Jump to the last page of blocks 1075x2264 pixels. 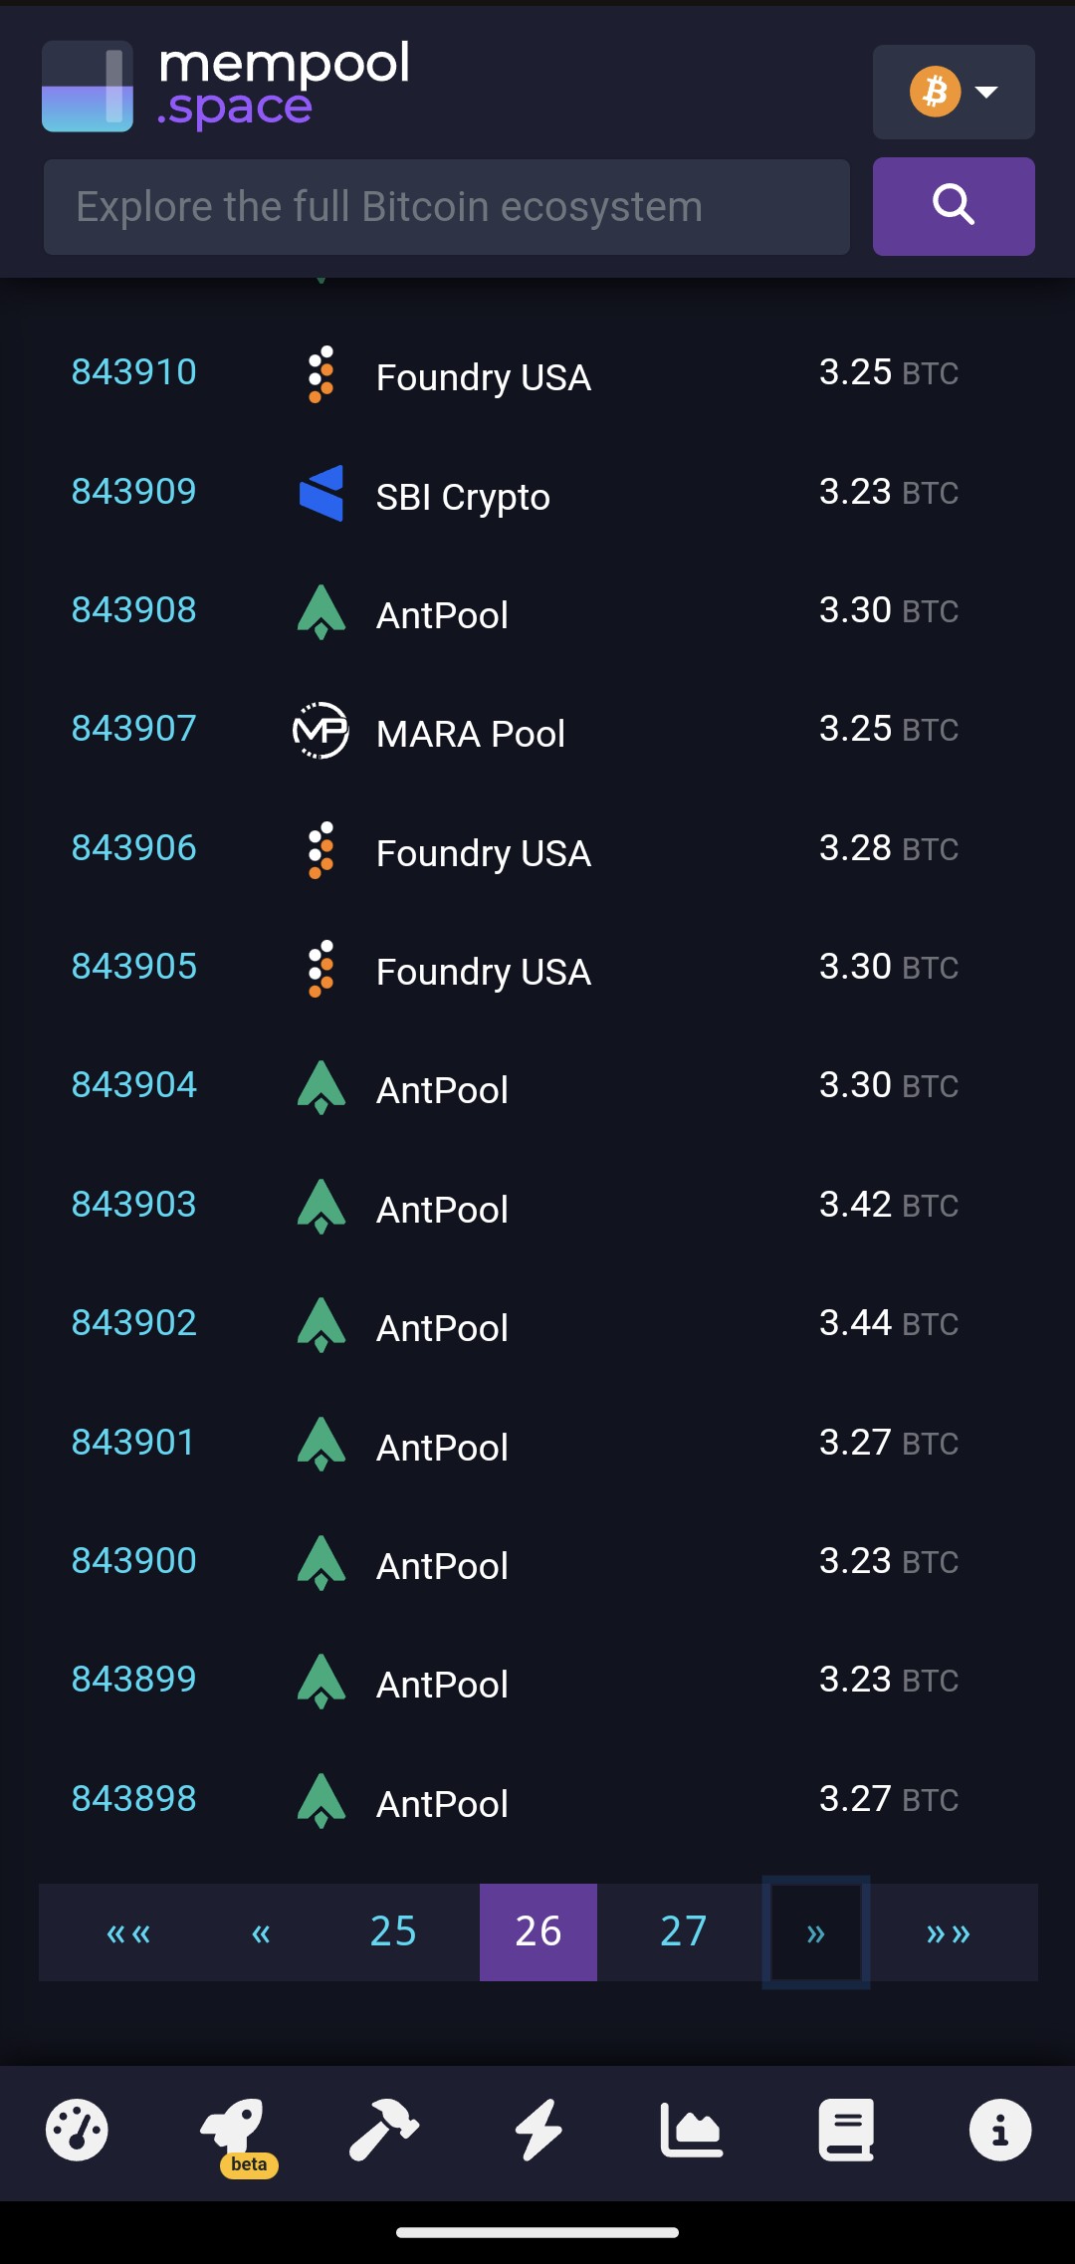click(948, 1931)
